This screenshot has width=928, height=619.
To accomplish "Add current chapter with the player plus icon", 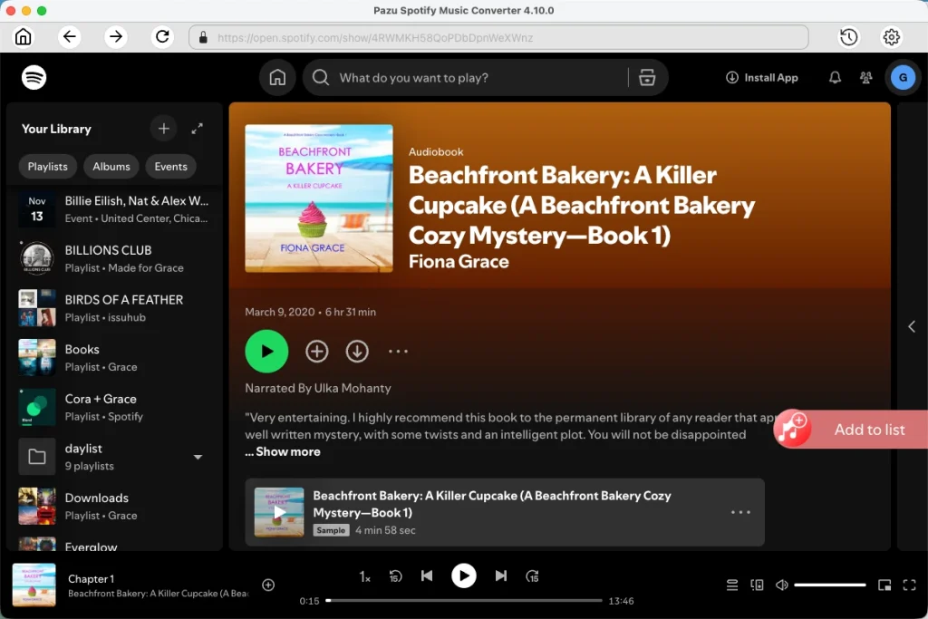I will (x=268, y=585).
